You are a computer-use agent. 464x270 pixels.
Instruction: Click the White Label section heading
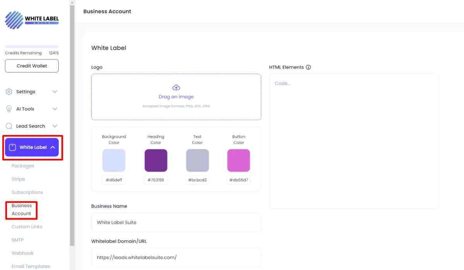(x=109, y=48)
